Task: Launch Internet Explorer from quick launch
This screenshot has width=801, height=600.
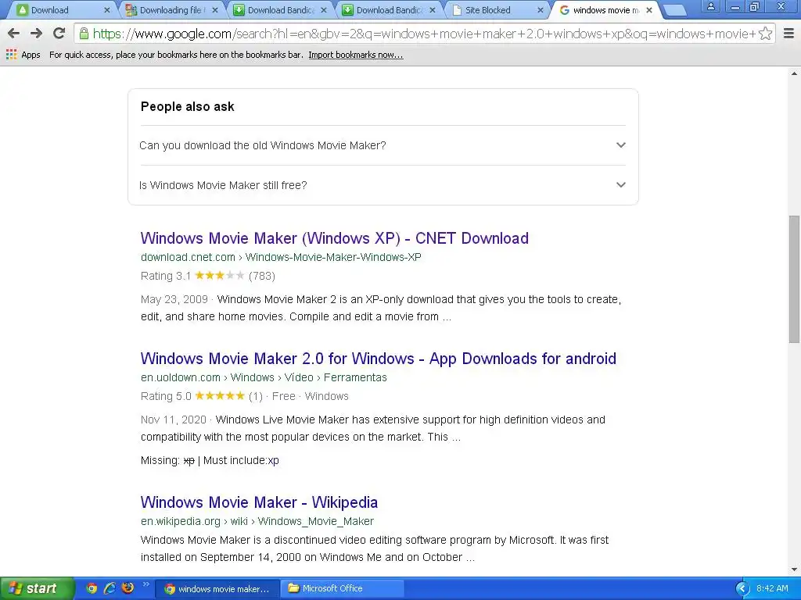Action: click(110, 588)
